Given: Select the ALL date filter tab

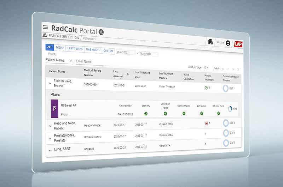Looking at the screenshot, I should (x=50, y=47).
